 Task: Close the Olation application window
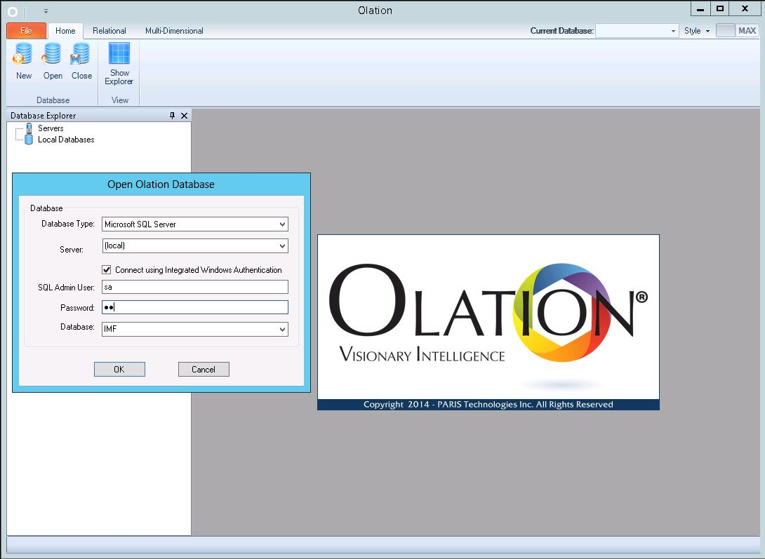pos(745,9)
